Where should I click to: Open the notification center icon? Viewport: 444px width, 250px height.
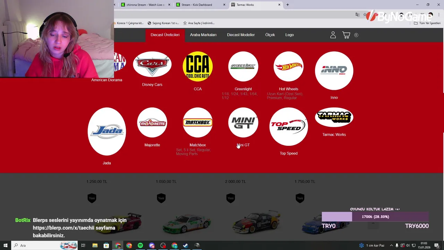(437, 245)
